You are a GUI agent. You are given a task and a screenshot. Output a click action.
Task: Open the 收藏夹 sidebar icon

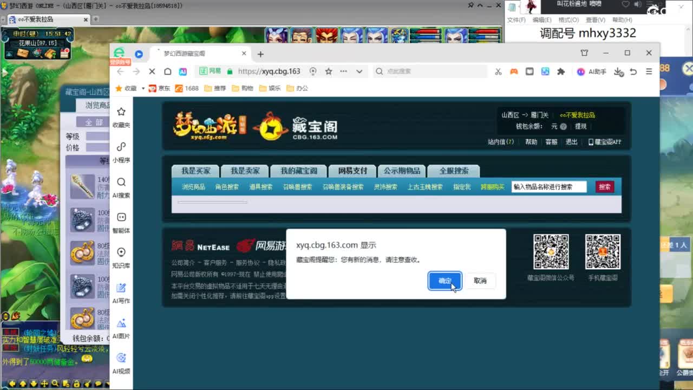tap(121, 117)
